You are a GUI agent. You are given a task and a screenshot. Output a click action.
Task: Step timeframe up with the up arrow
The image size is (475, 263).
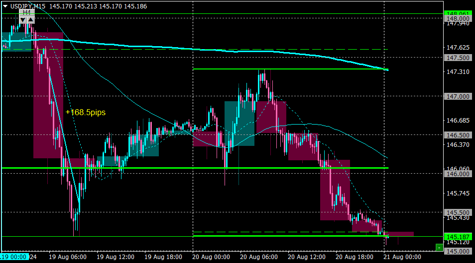[x=31, y=20]
